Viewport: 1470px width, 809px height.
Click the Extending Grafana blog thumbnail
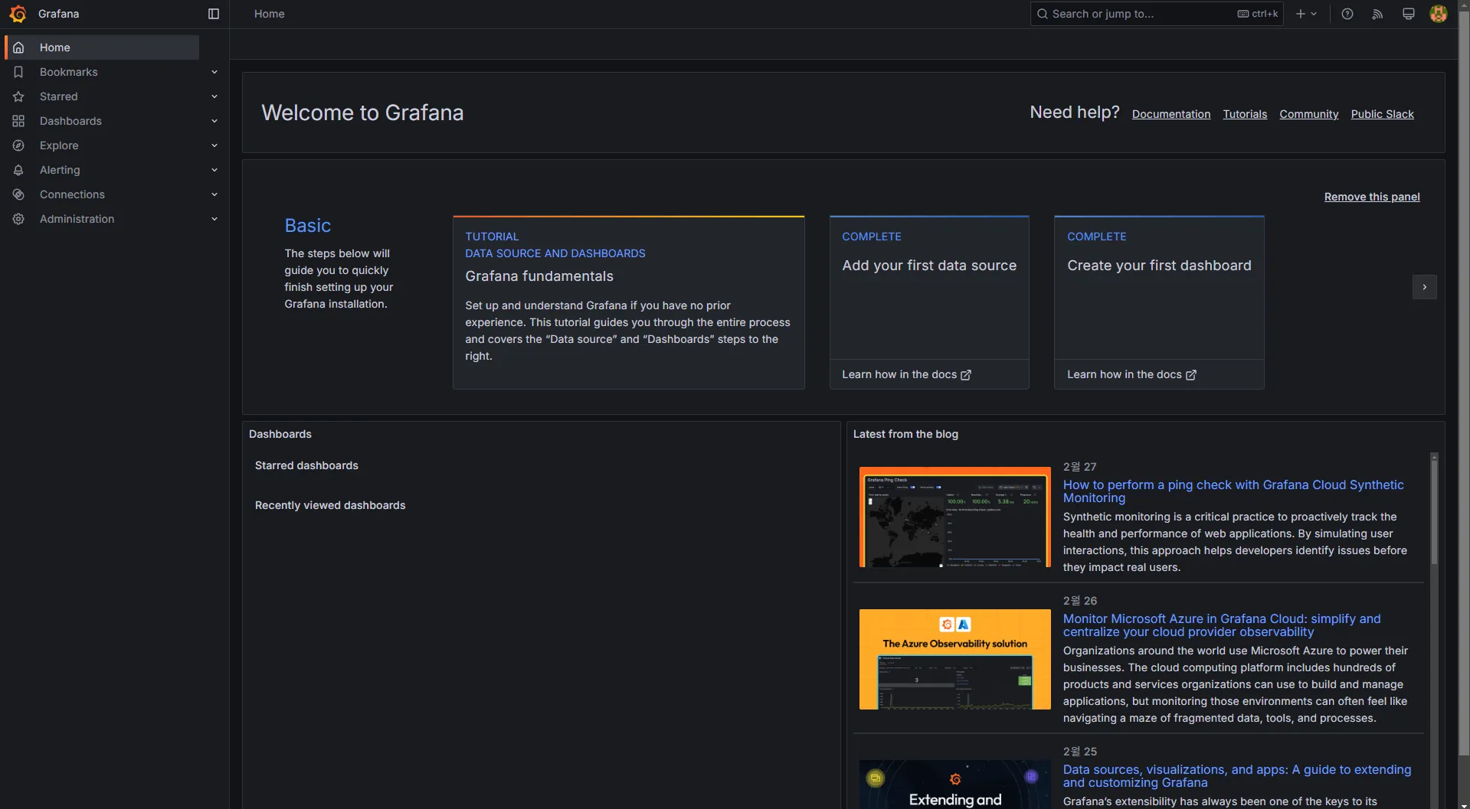tap(955, 785)
